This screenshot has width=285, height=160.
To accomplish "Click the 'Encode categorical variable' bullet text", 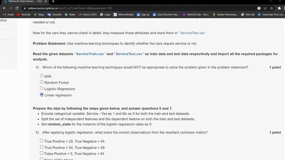I will [x=115, y=114].
